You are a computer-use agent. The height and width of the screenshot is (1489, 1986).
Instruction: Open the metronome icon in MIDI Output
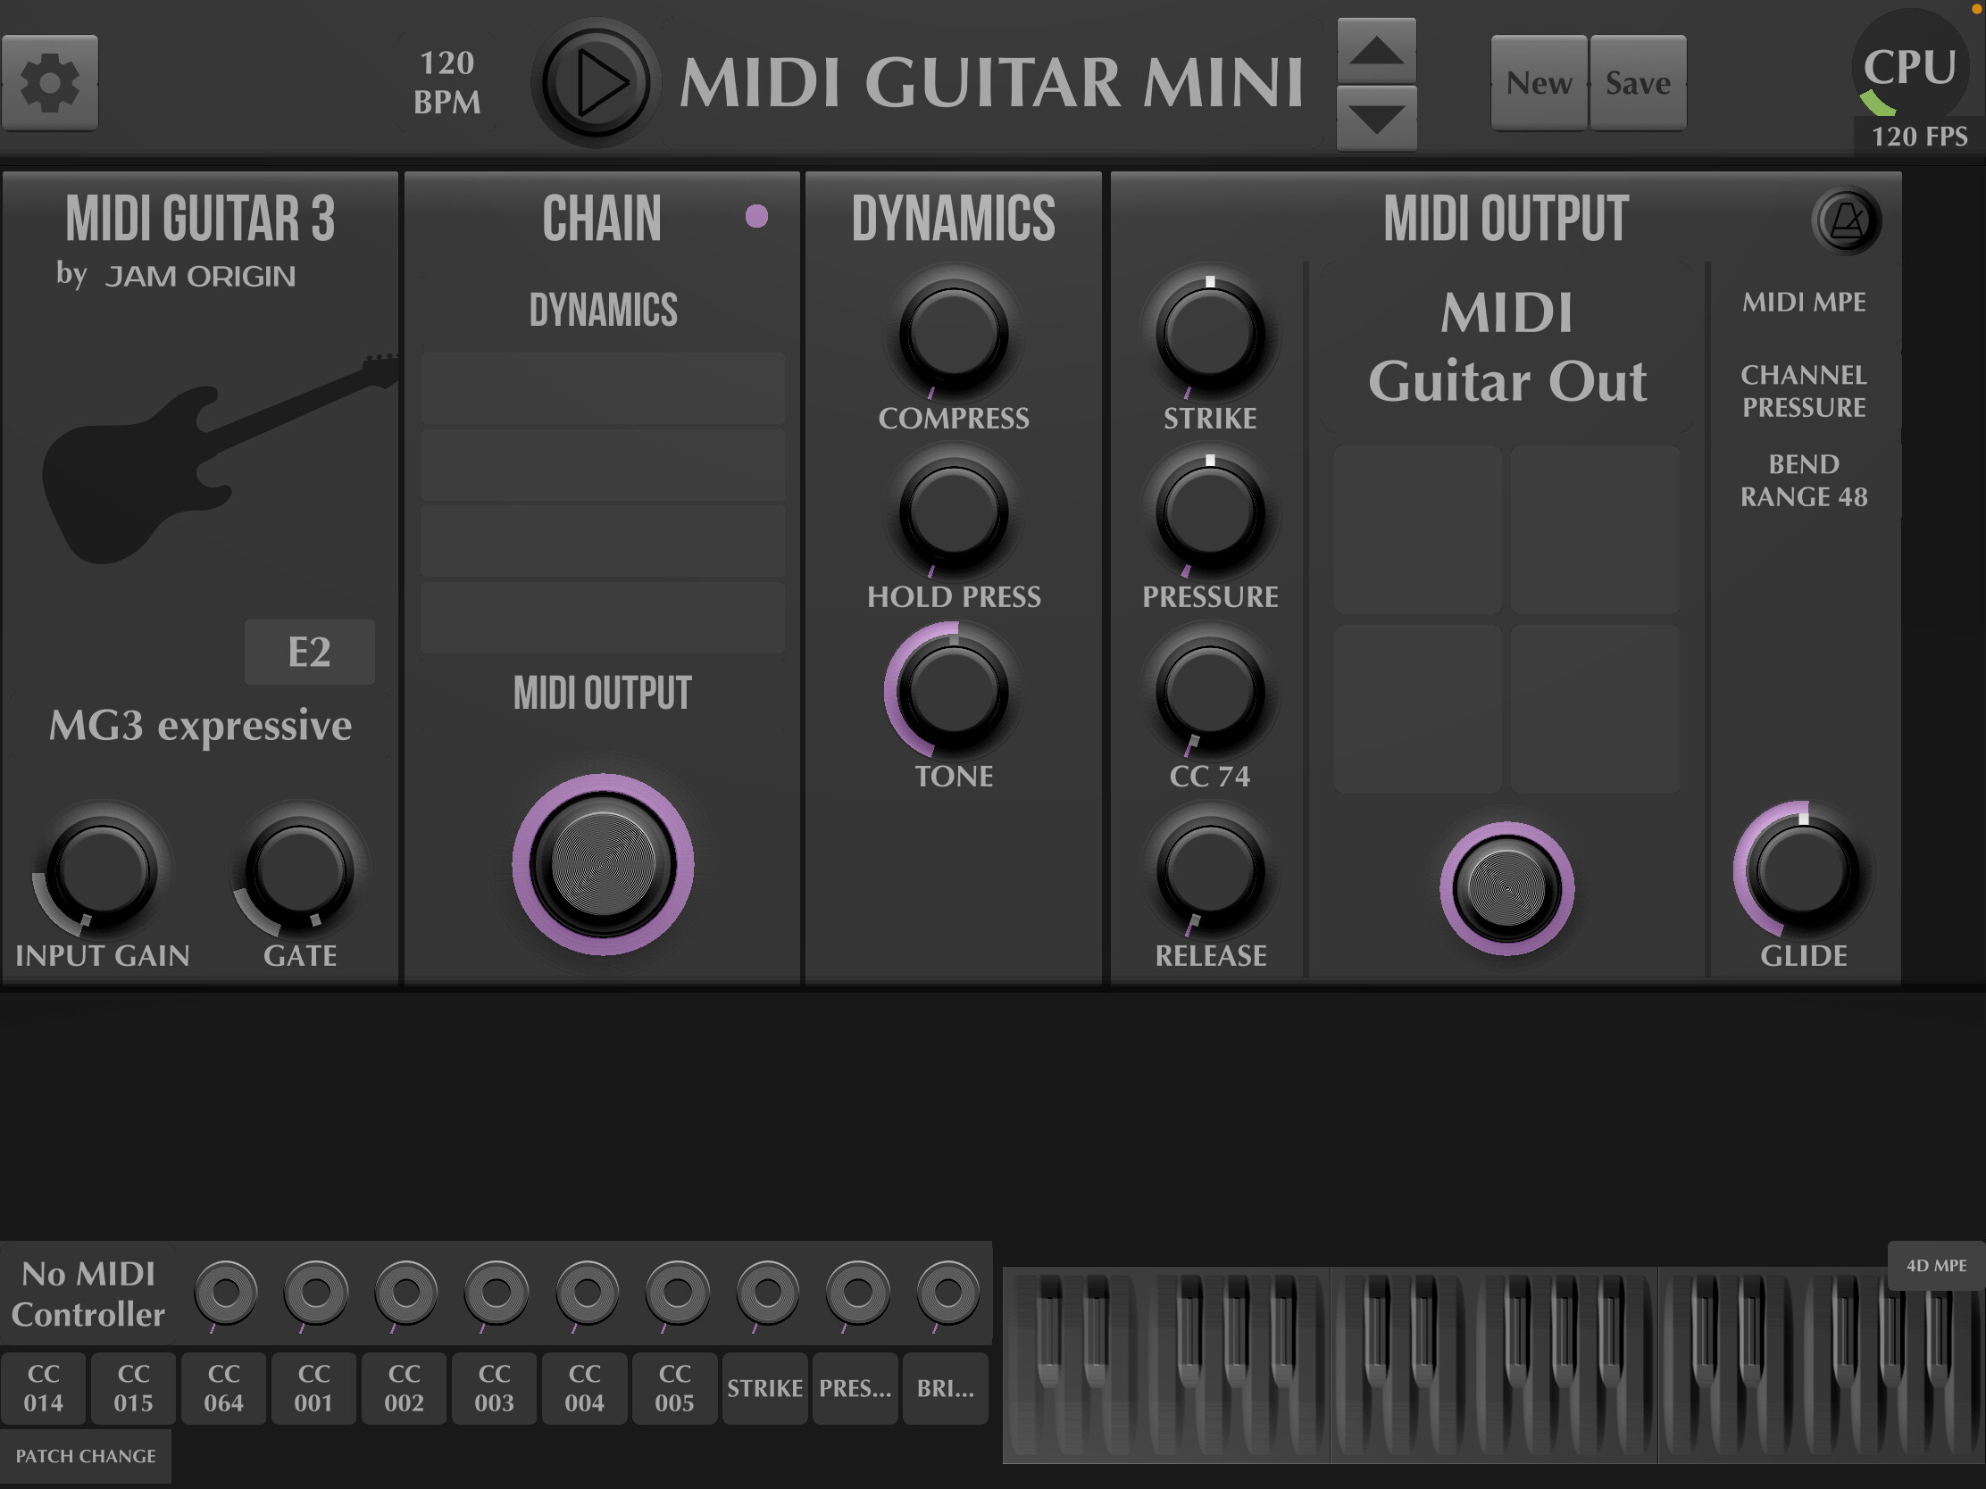(1846, 220)
